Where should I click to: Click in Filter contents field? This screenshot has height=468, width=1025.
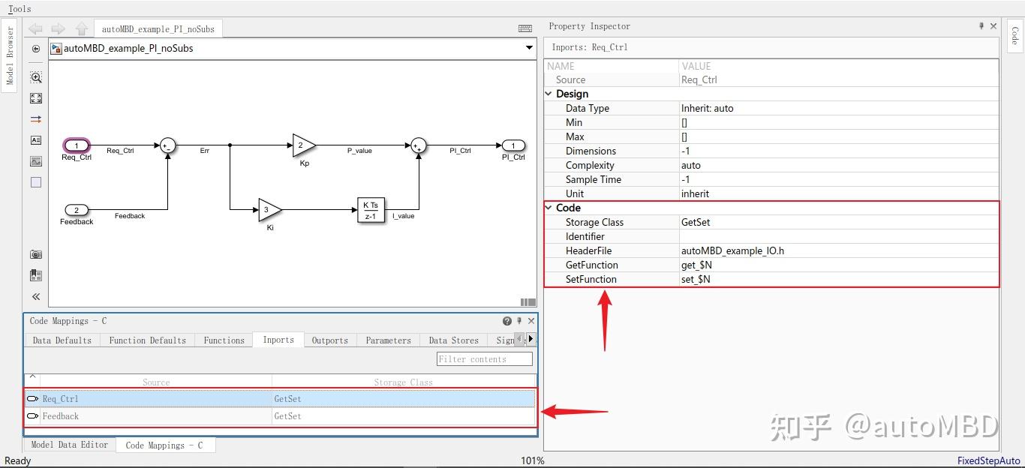tap(485, 359)
